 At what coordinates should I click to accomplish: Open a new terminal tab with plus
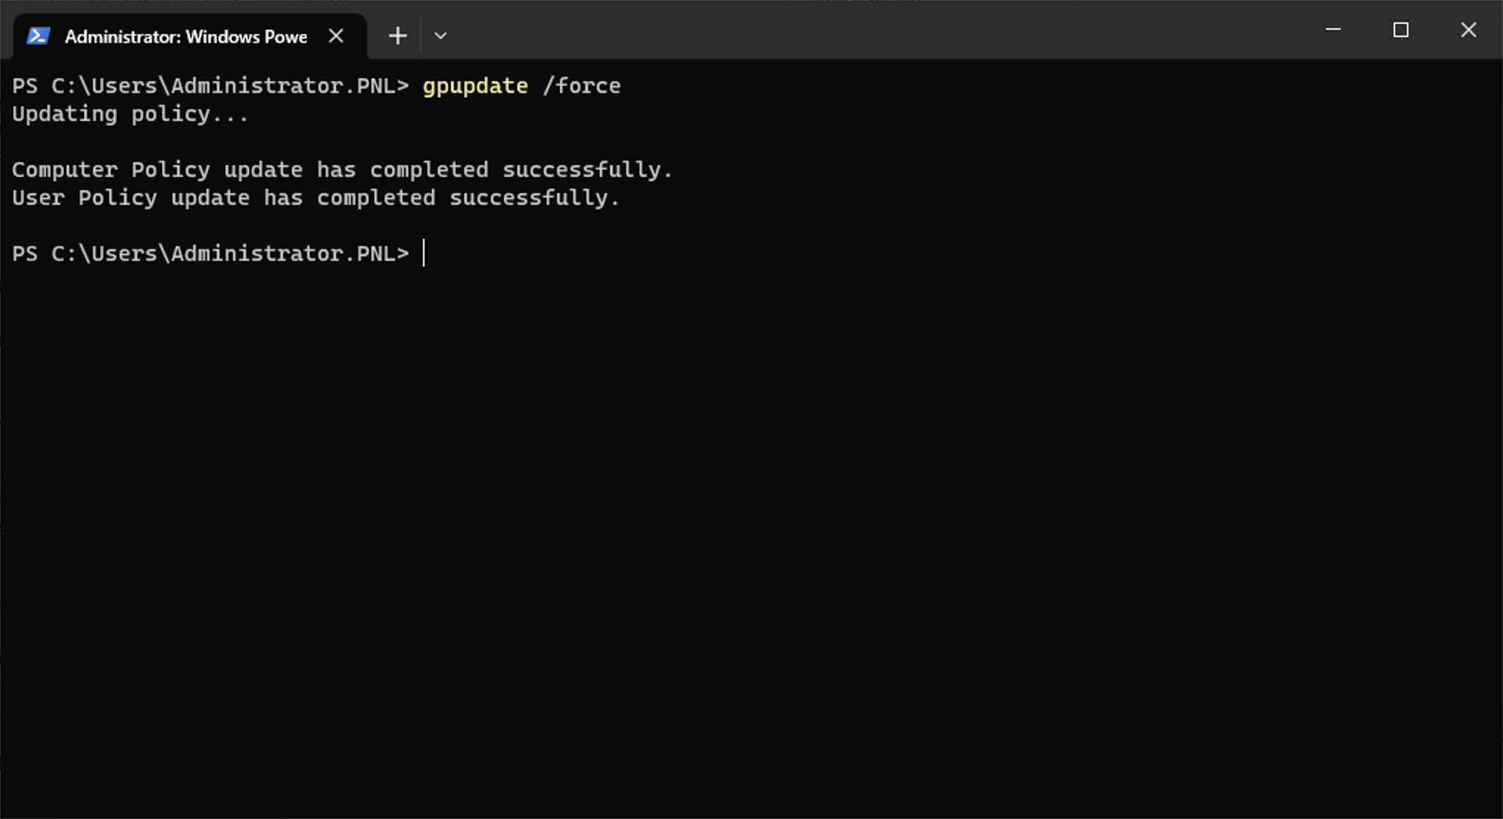pyautogui.click(x=398, y=35)
